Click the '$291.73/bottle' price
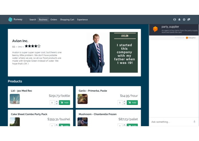The height and width of the screenshot is (141, 199). pyautogui.click(x=59, y=96)
